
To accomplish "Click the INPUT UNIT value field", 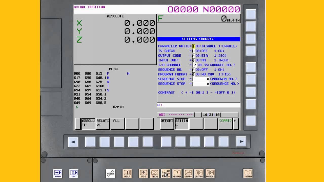I will pos(193,60).
